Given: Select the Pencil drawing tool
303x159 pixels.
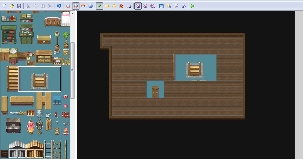Looking at the screenshot, I should point(100,6).
